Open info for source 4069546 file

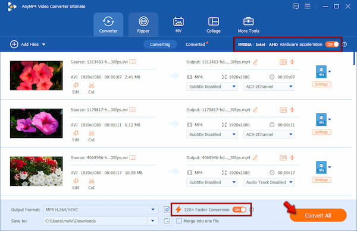click(x=133, y=157)
